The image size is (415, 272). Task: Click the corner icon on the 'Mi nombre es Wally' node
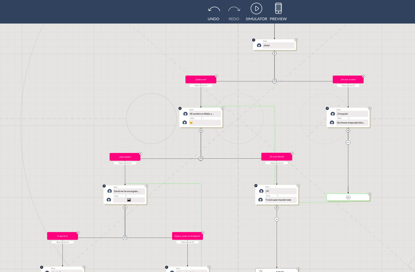222,108
